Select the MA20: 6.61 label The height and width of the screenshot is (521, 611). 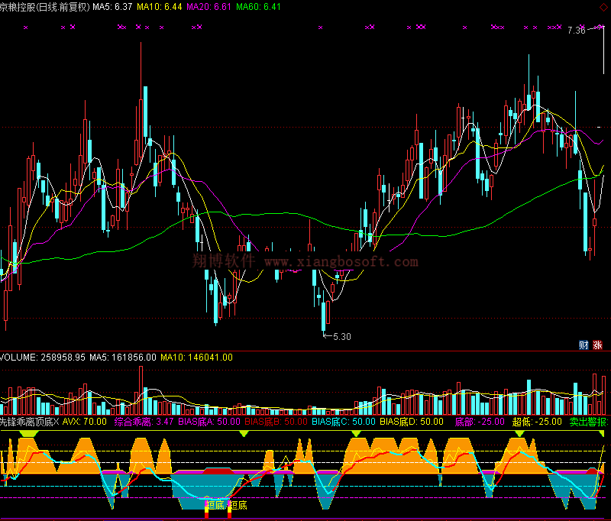click(x=209, y=7)
